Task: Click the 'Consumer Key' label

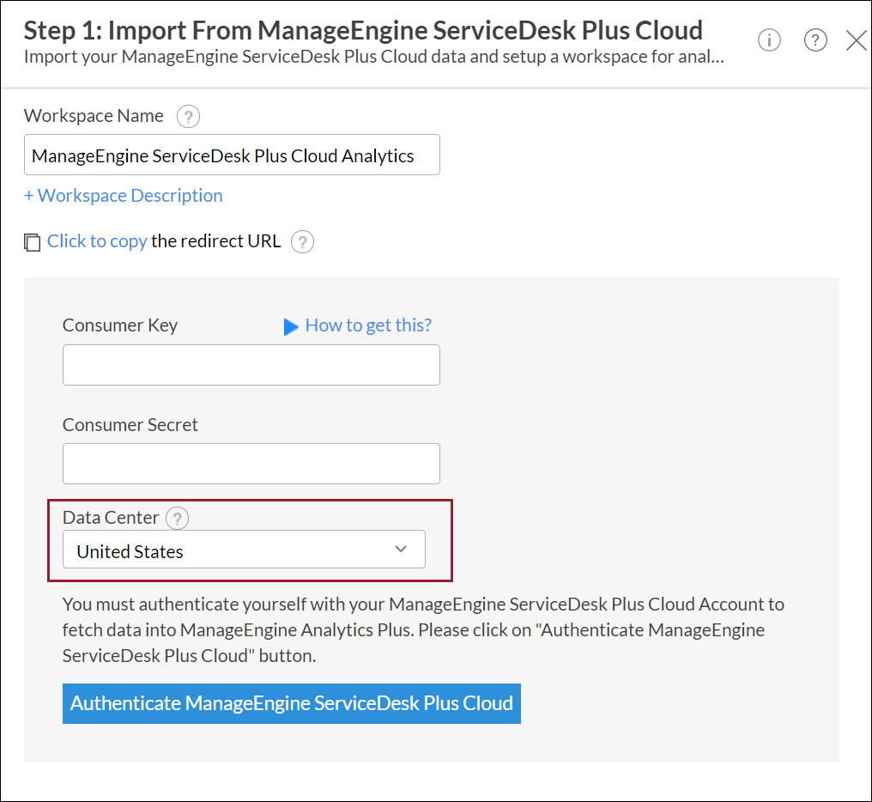Action: pos(120,325)
